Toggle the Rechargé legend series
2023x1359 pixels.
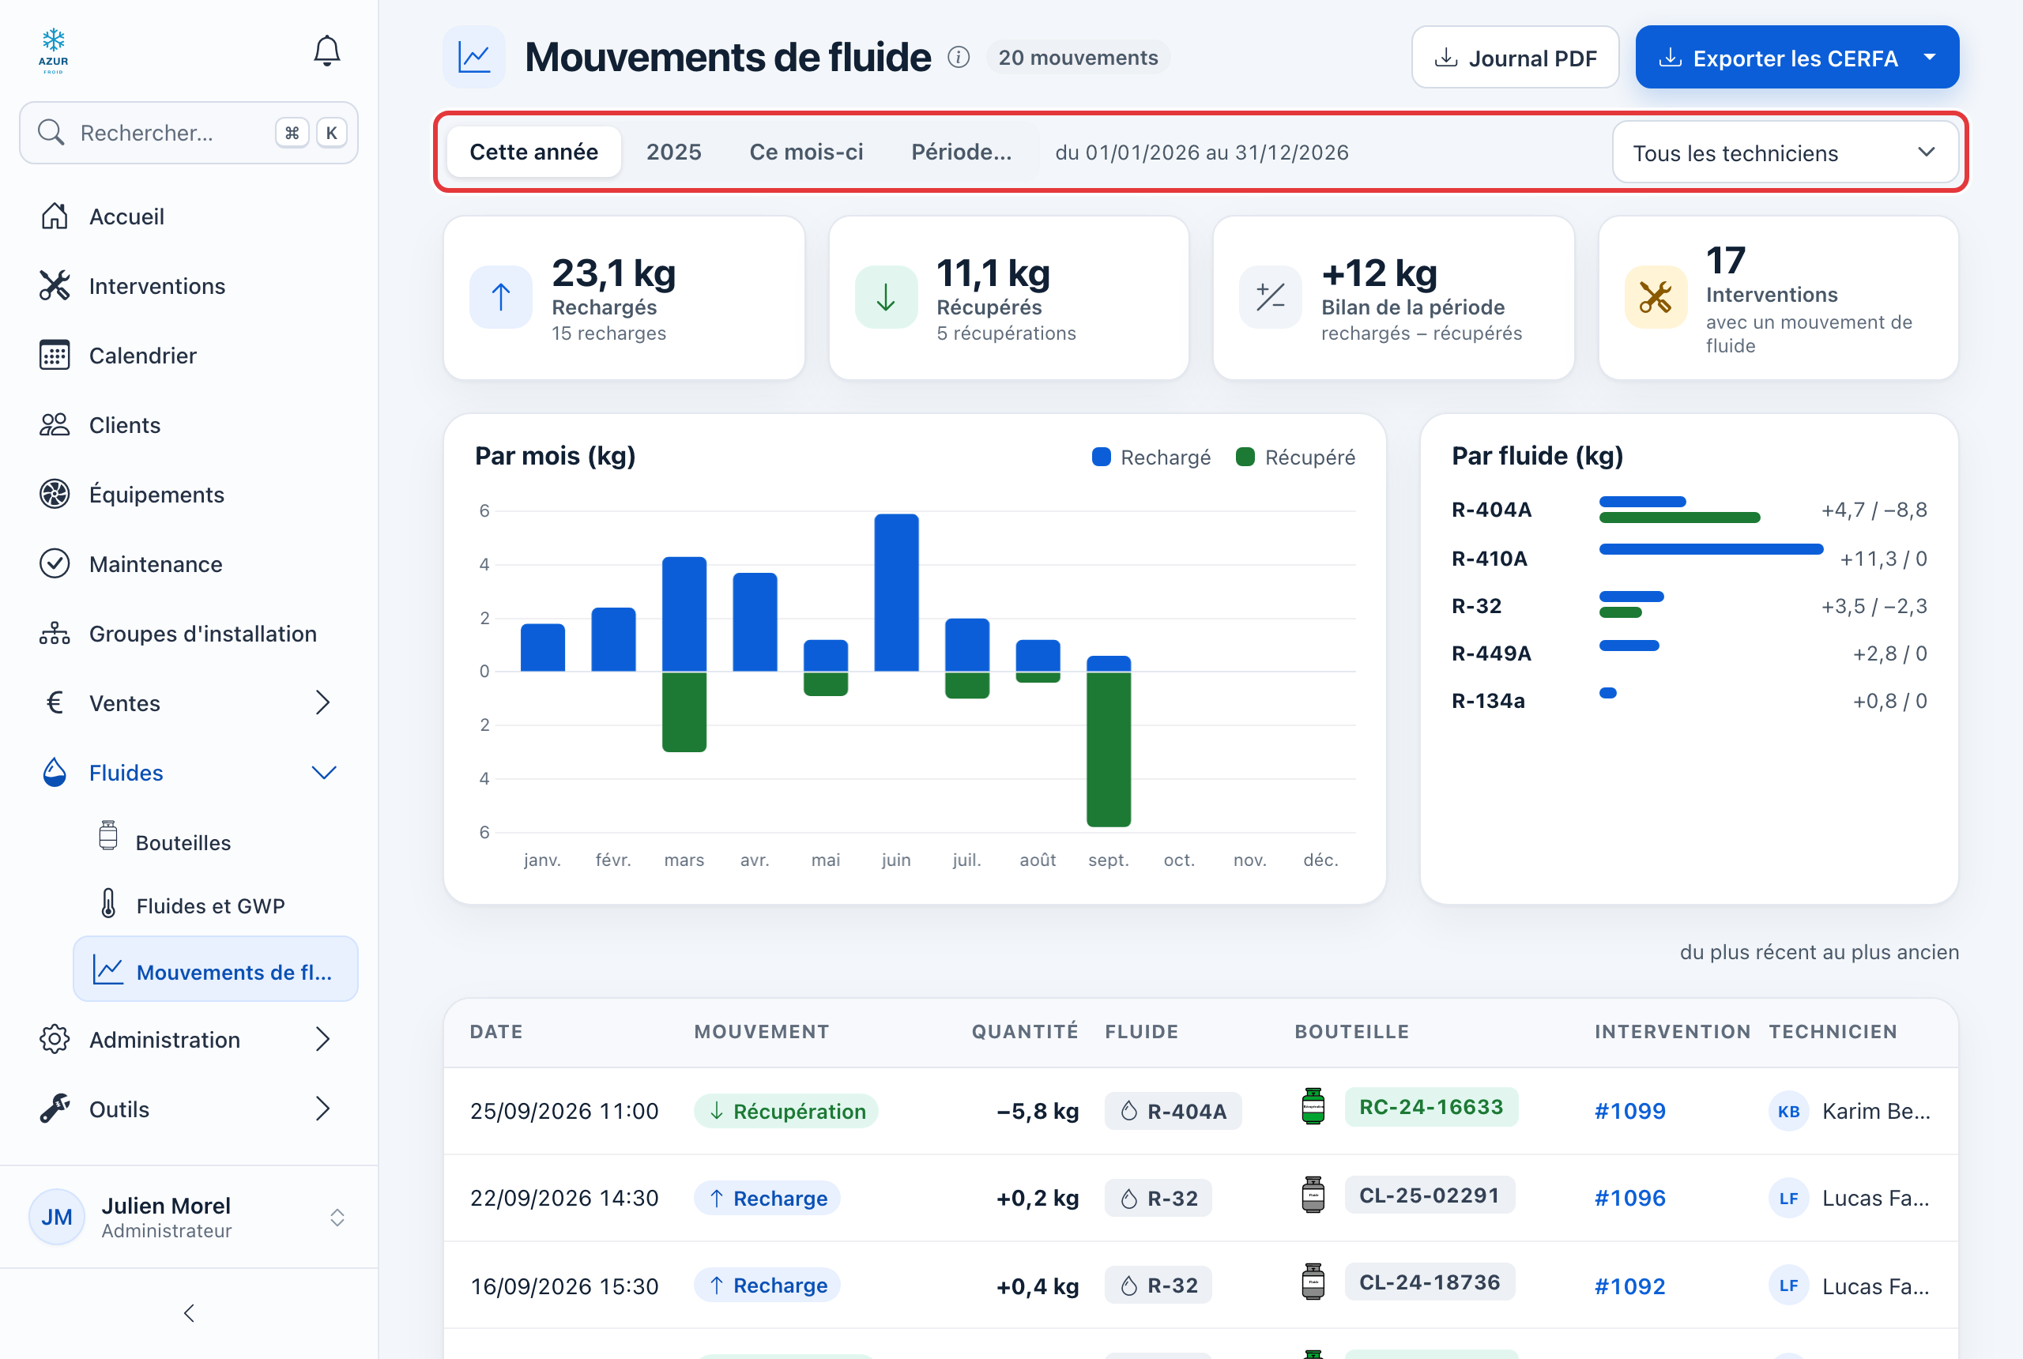(1151, 457)
